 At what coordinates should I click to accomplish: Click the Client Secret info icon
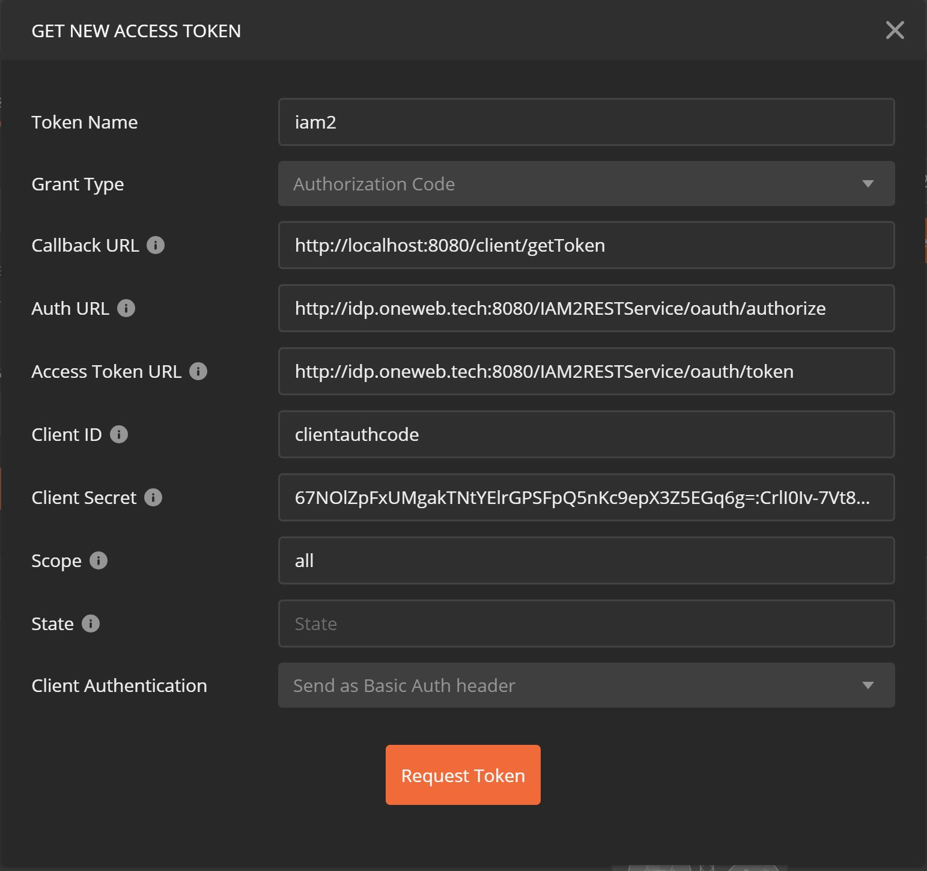tap(153, 497)
